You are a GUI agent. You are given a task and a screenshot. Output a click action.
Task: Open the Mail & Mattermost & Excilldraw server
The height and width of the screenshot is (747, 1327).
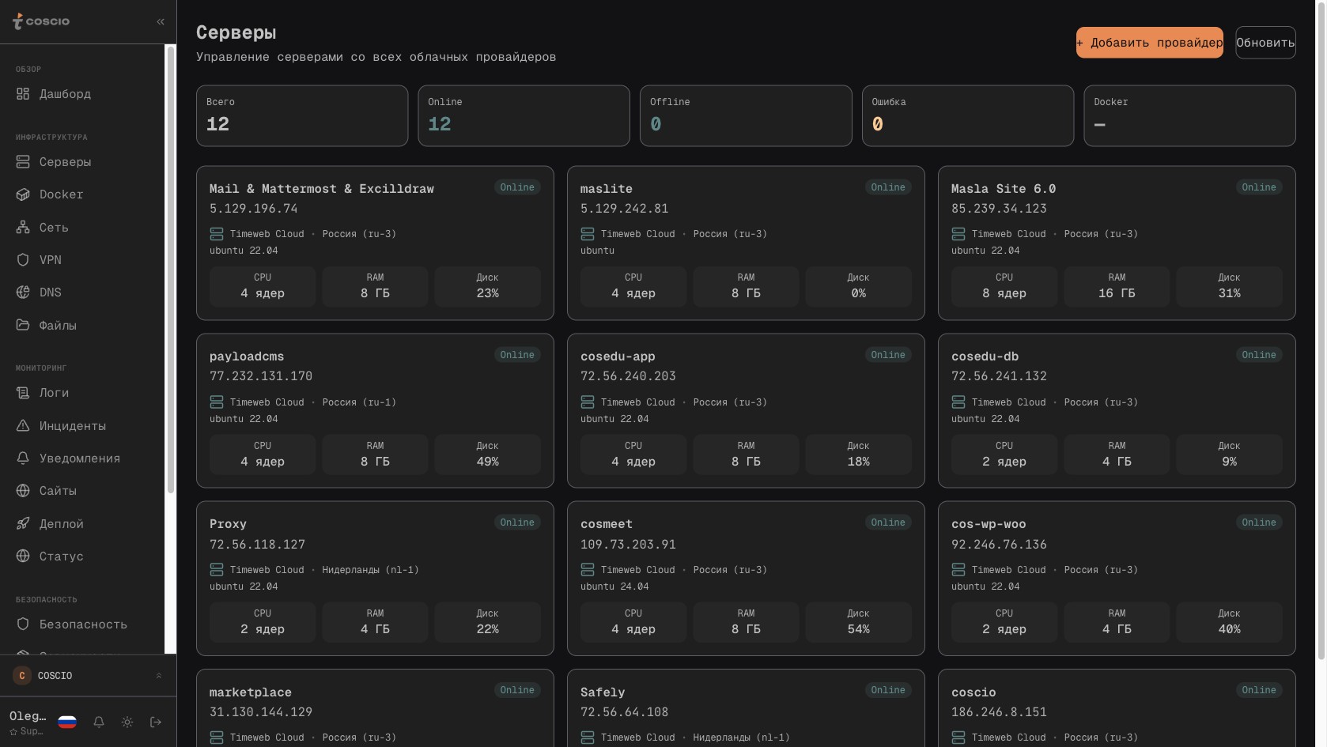click(322, 189)
